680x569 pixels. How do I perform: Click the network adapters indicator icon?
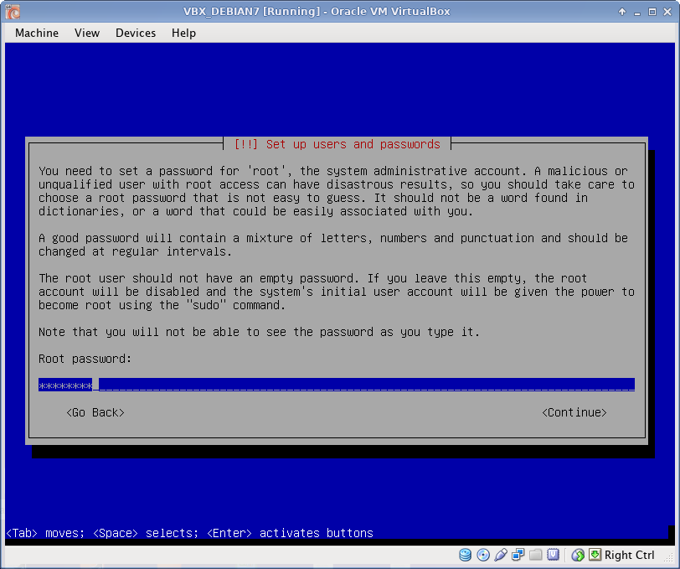click(518, 555)
